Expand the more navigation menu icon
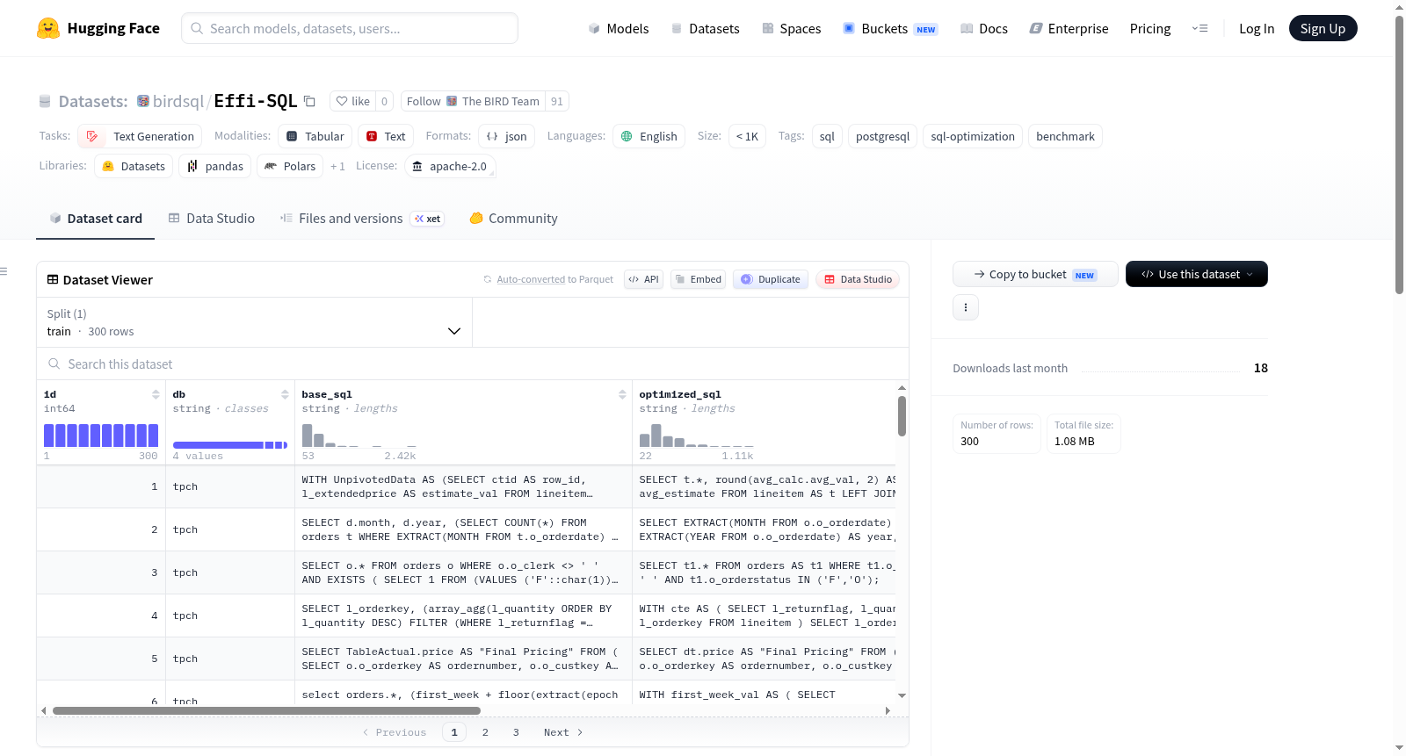The width and height of the screenshot is (1406, 756). coord(1199,28)
